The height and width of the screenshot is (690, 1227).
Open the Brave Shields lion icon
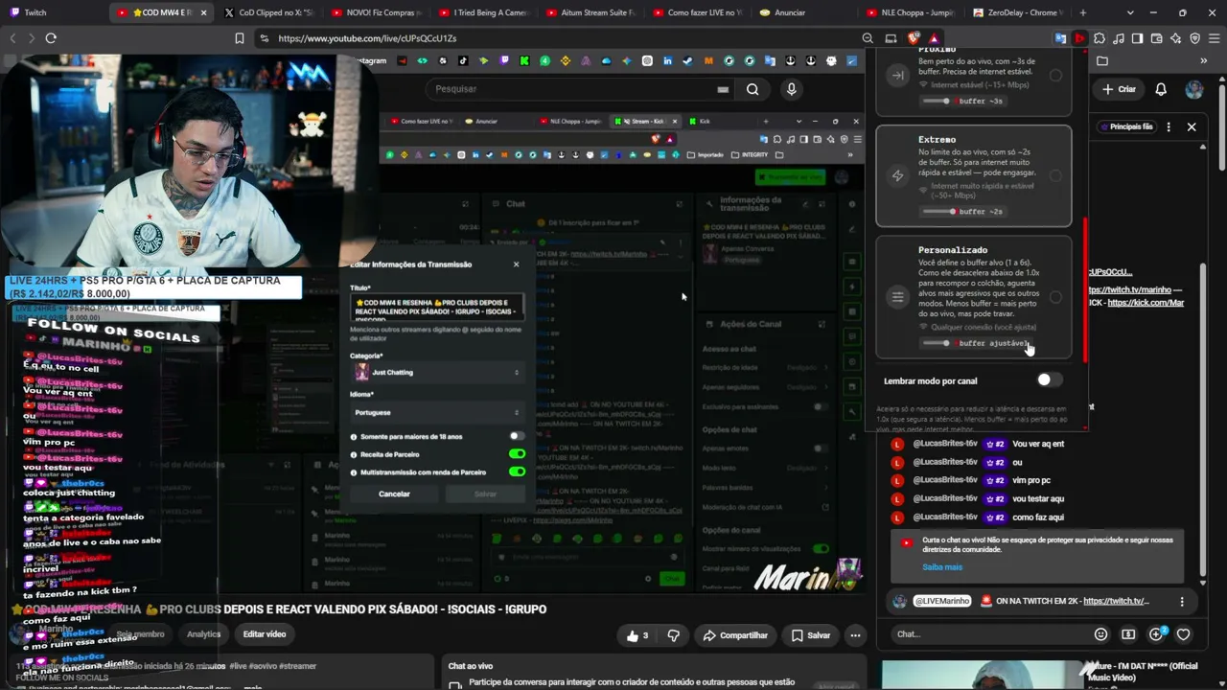914,38
